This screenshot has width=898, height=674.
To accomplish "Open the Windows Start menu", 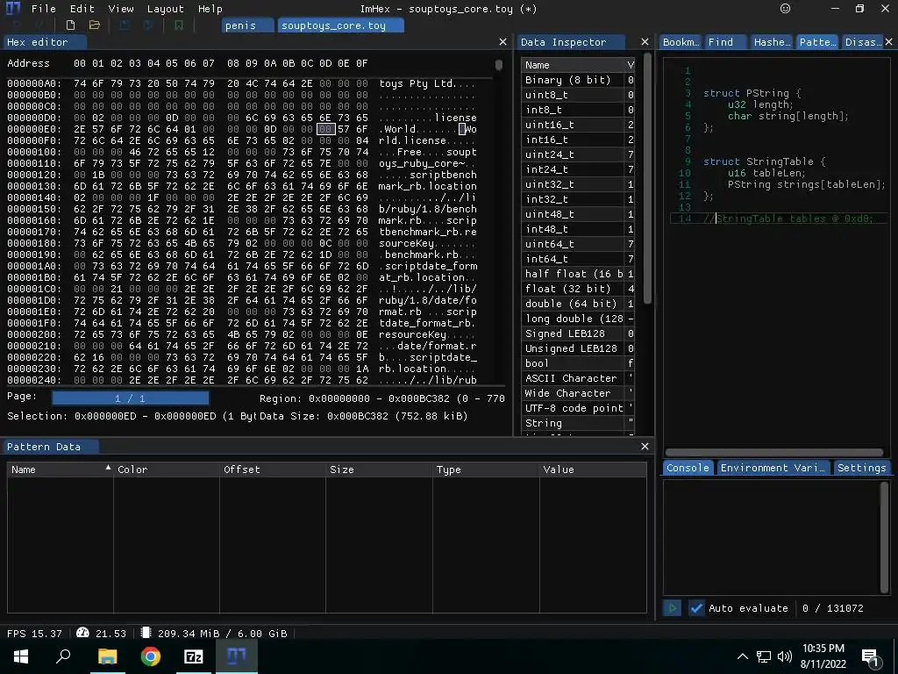I will click(x=21, y=656).
